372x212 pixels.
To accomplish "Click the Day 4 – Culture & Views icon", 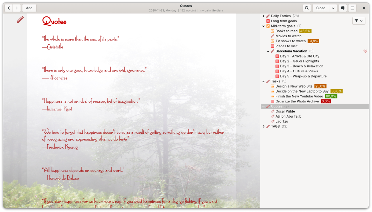I will (277, 71).
